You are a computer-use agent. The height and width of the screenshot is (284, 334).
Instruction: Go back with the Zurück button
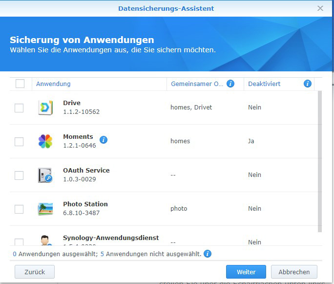point(35,272)
